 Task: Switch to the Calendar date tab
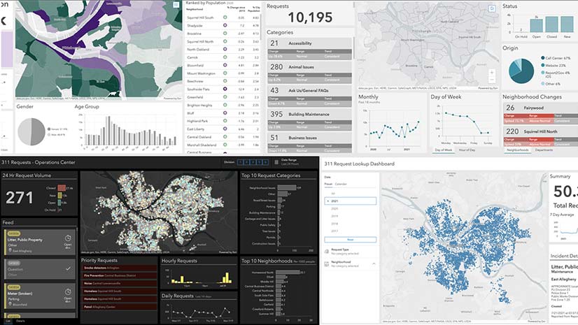pyautogui.click(x=341, y=184)
